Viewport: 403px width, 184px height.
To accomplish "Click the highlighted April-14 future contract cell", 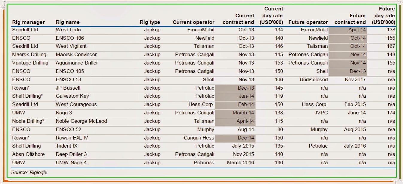I will [x=357, y=30].
